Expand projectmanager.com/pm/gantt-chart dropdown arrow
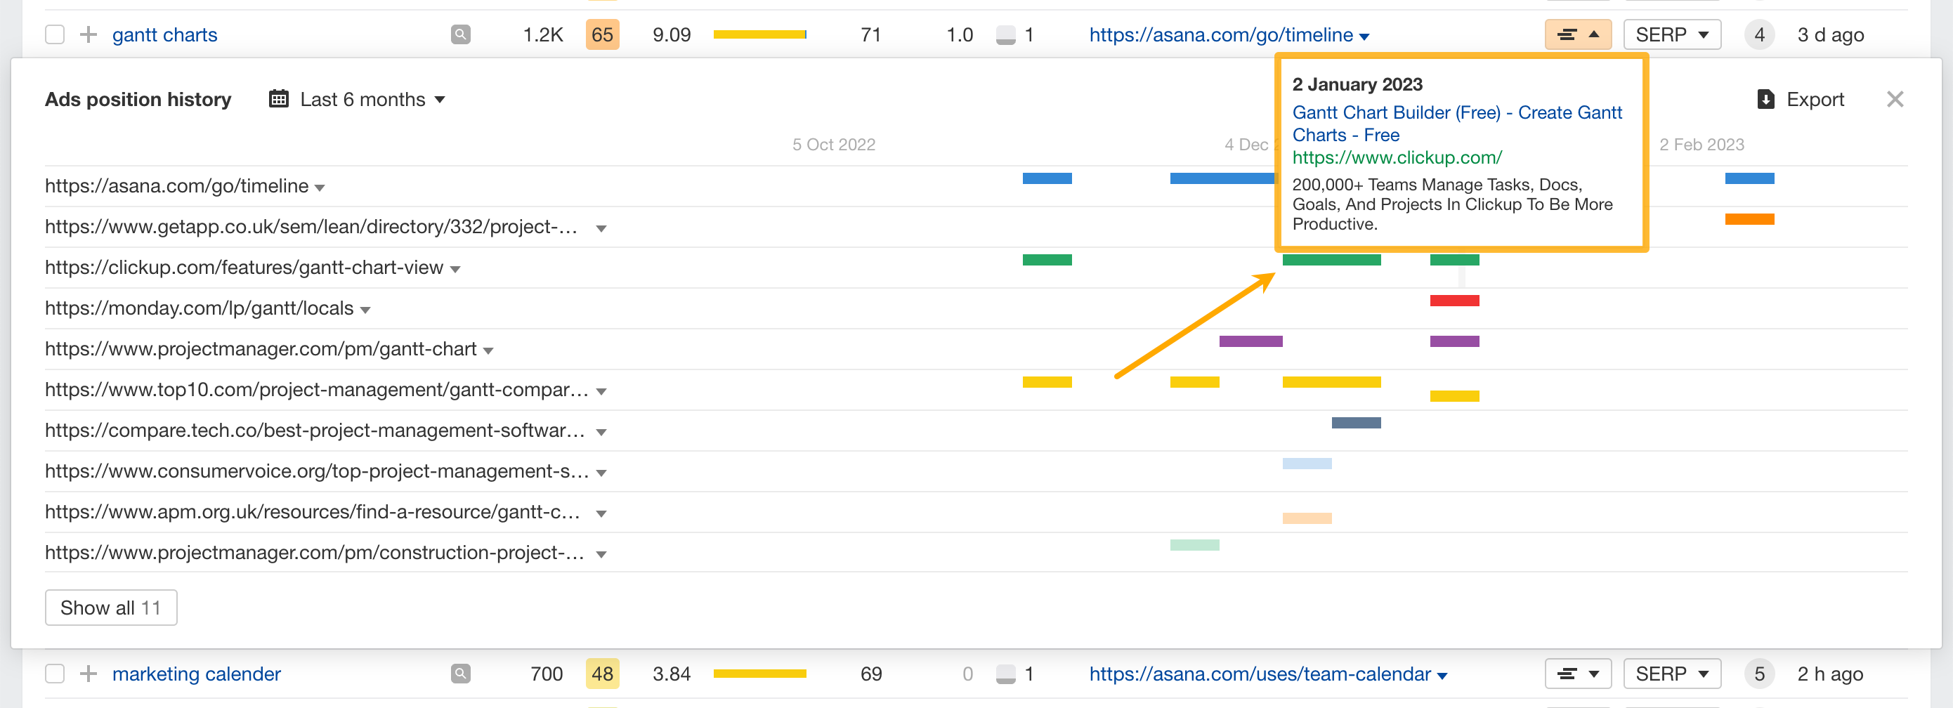 [x=488, y=351]
